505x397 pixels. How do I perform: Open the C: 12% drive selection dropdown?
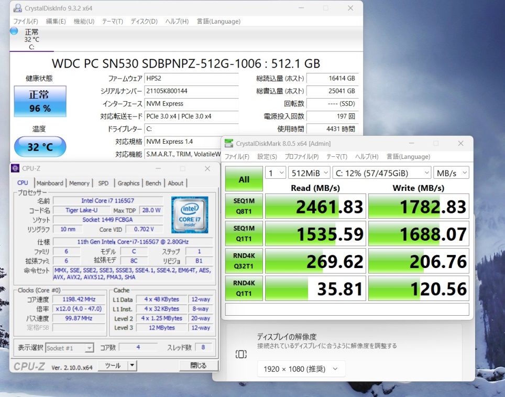[x=382, y=173]
